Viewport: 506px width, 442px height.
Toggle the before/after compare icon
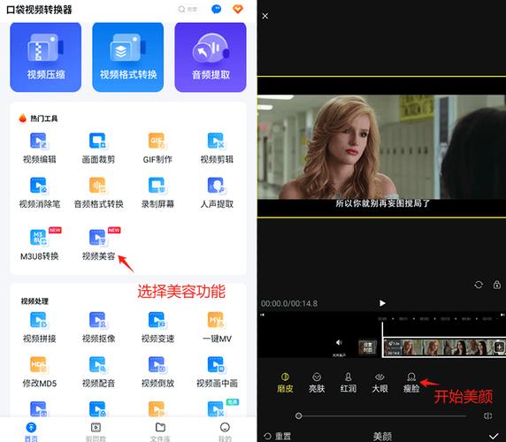(488, 415)
